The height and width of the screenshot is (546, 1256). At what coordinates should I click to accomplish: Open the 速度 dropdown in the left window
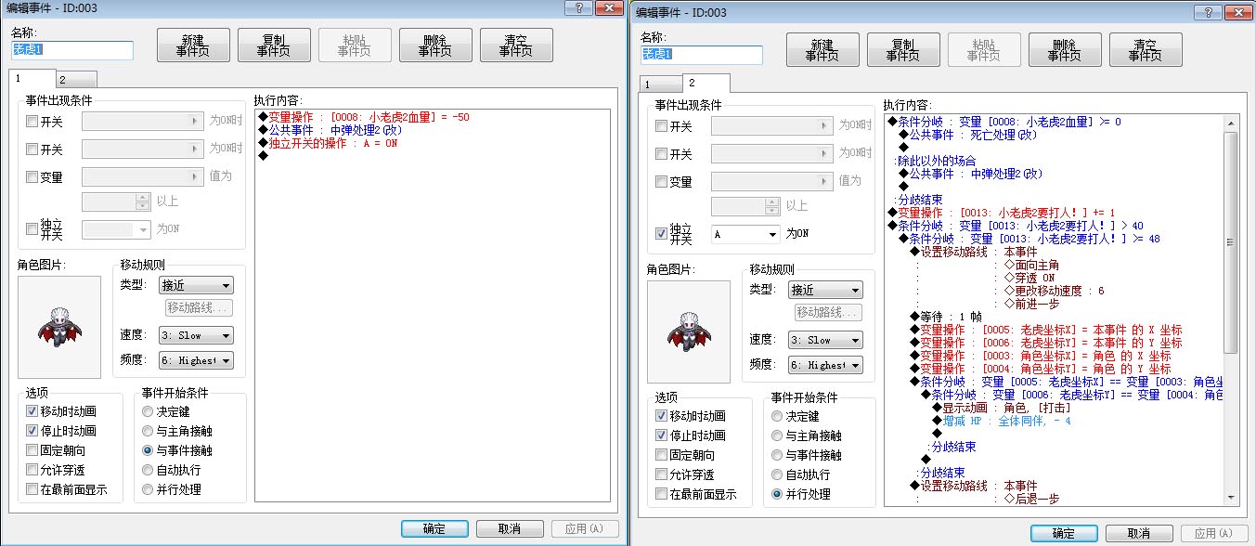[x=195, y=335]
